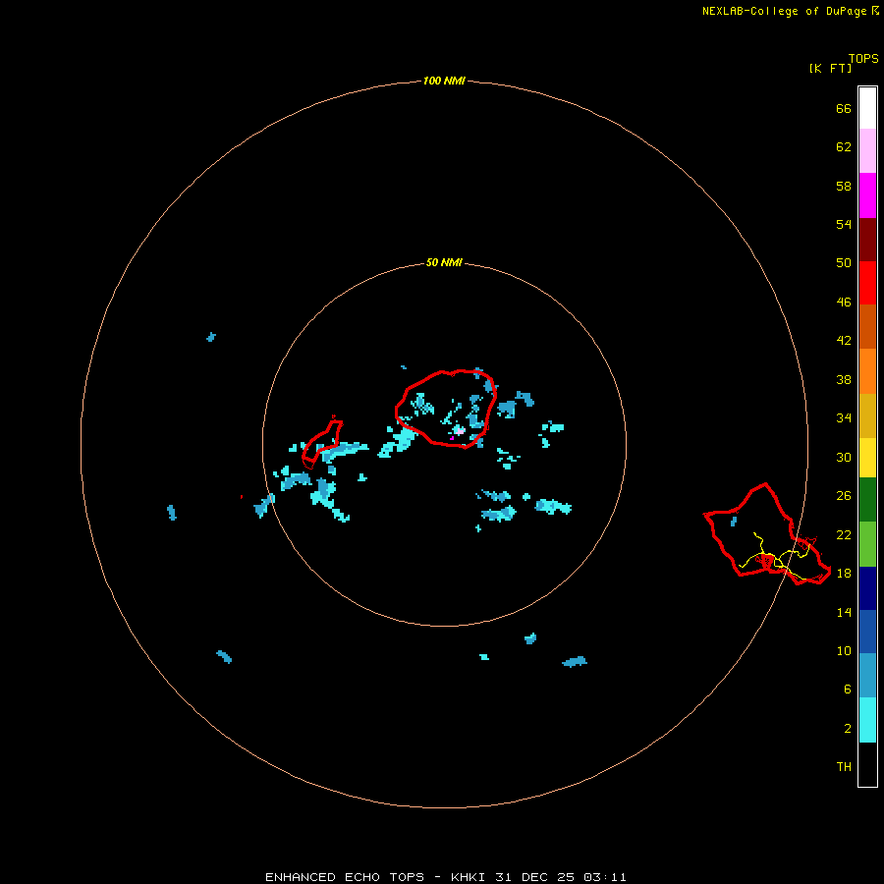Click the '62' legend value label

point(844,147)
